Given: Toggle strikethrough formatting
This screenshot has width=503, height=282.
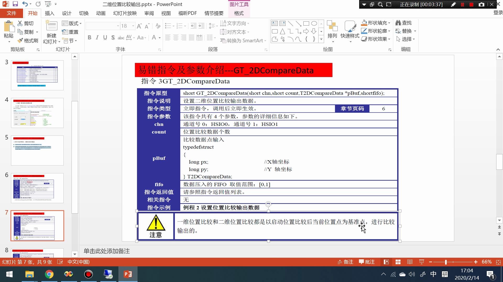Looking at the screenshot, I should [121, 38].
